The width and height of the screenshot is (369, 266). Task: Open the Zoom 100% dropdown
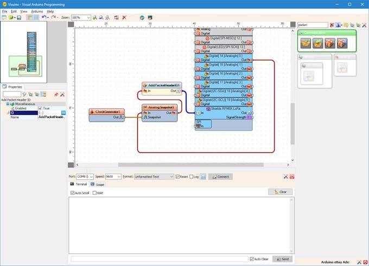coord(88,18)
